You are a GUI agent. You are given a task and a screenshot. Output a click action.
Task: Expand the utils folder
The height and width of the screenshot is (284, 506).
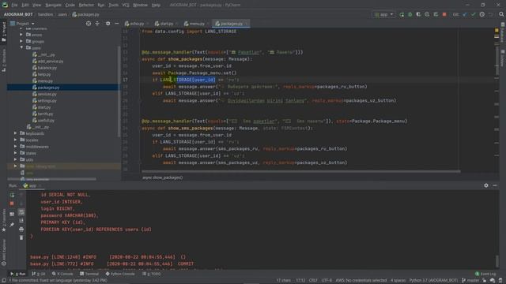(16, 159)
